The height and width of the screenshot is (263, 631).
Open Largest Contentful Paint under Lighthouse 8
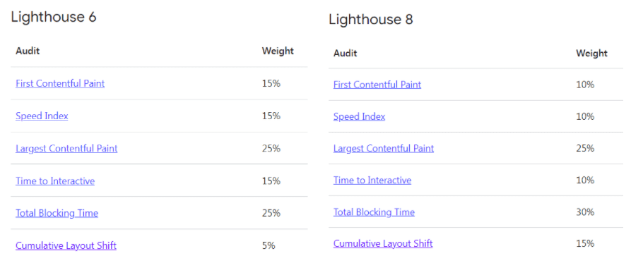[x=384, y=149]
